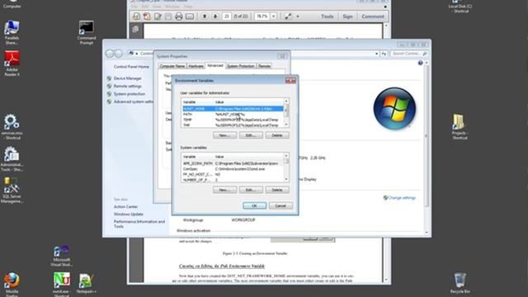Image resolution: width=528 pixels, height=297 pixels.
Task: Switch to Remote tab in System Properties
Action: (264, 66)
